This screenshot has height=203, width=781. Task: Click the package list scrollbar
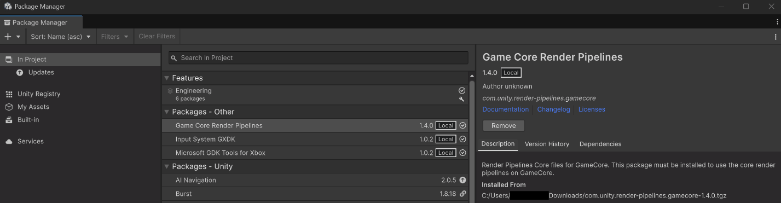(x=472, y=141)
